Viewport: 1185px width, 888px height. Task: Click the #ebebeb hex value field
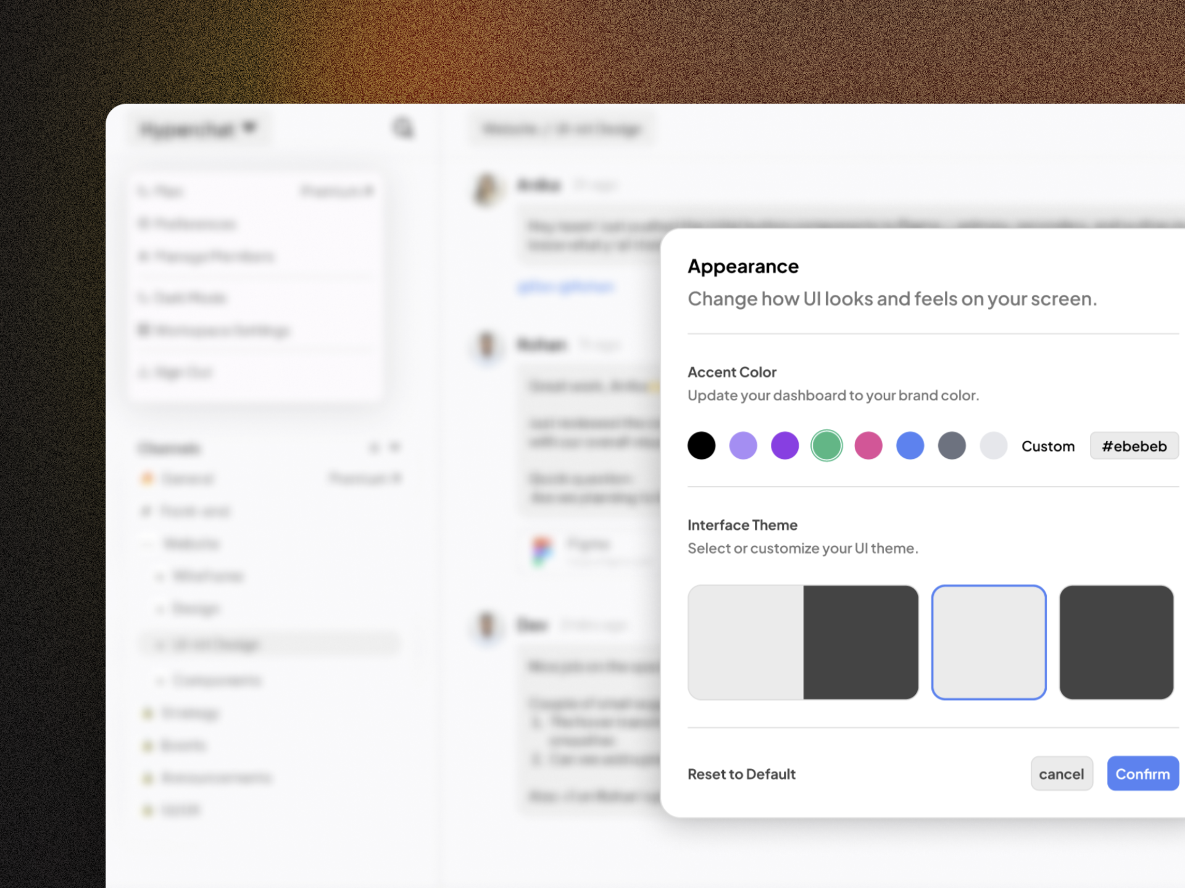click(1134, 445)
